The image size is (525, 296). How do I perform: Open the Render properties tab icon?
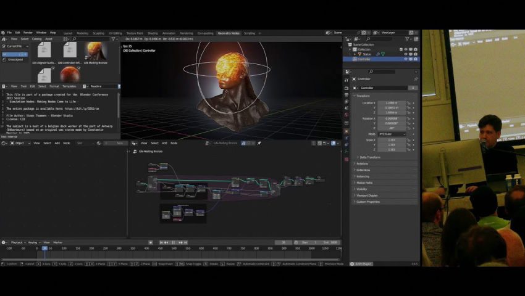[x=346, y=88]
